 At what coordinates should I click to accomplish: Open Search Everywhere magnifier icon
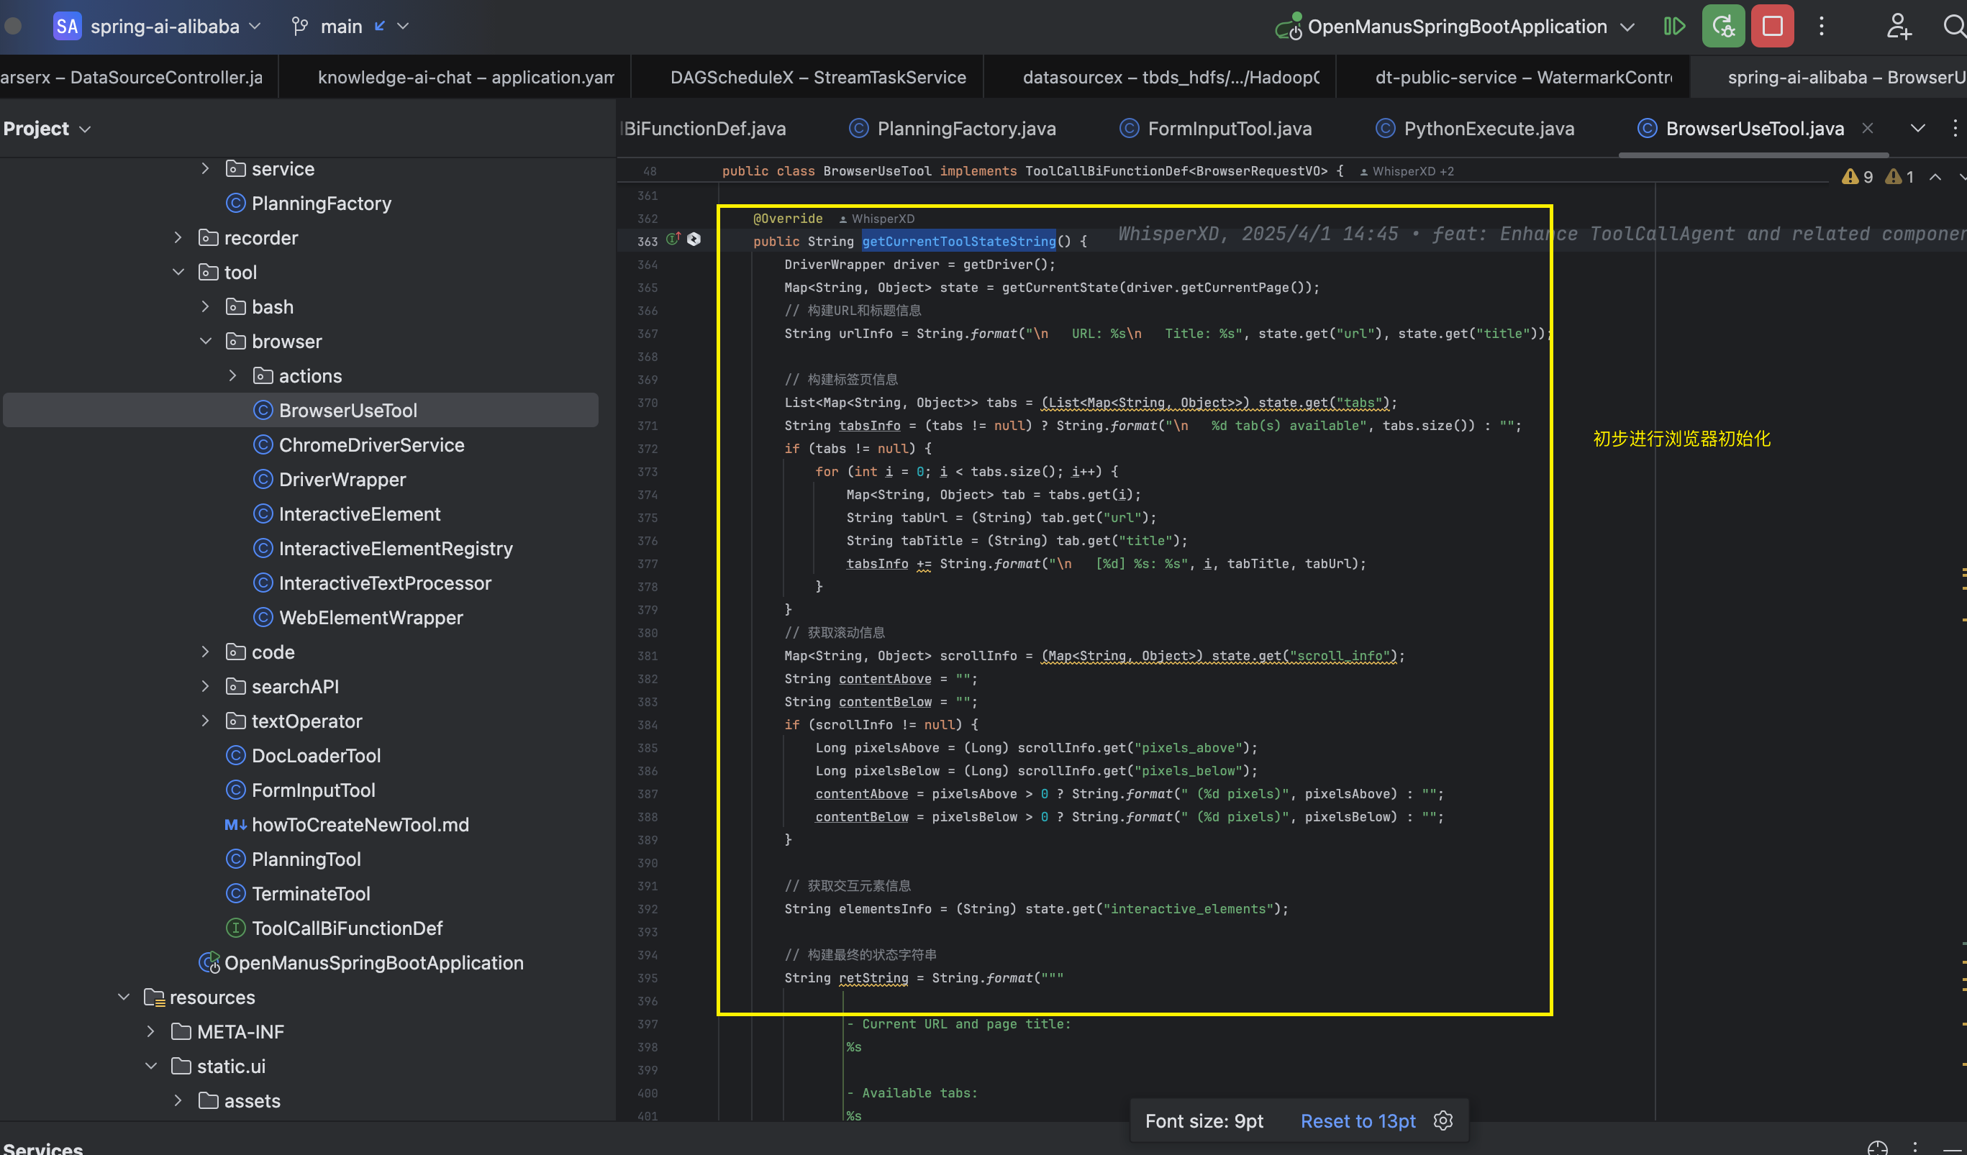tap(1954, 27)
